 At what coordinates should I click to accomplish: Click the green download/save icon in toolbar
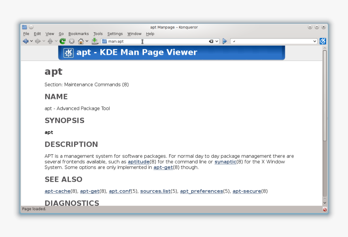(95, 41)
